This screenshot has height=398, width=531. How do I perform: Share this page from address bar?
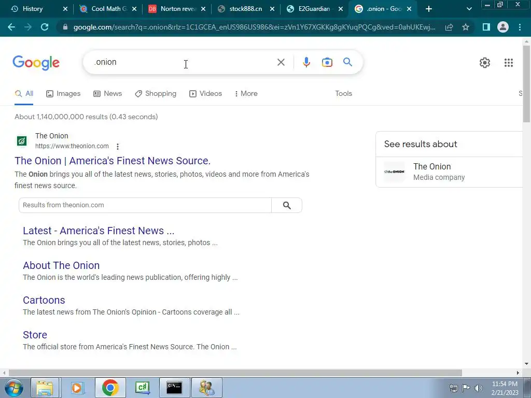click(449, 27)
